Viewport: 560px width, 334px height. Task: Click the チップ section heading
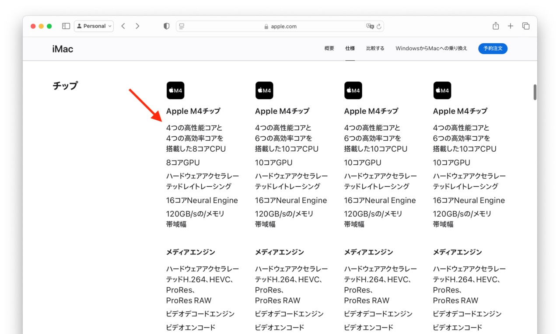[65, 86]
